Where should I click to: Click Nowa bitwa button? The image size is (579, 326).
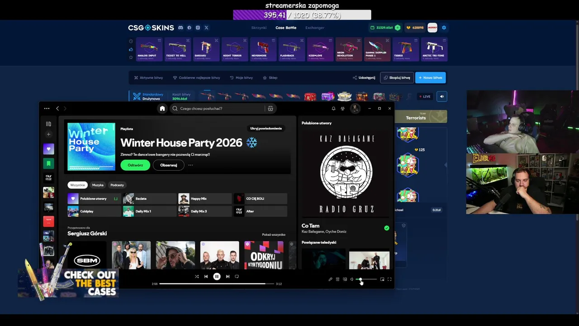tap(430, 78)
